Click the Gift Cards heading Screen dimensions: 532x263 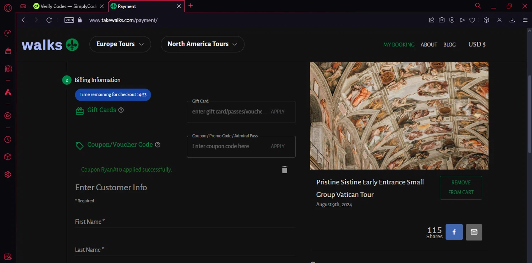(102, 110)
